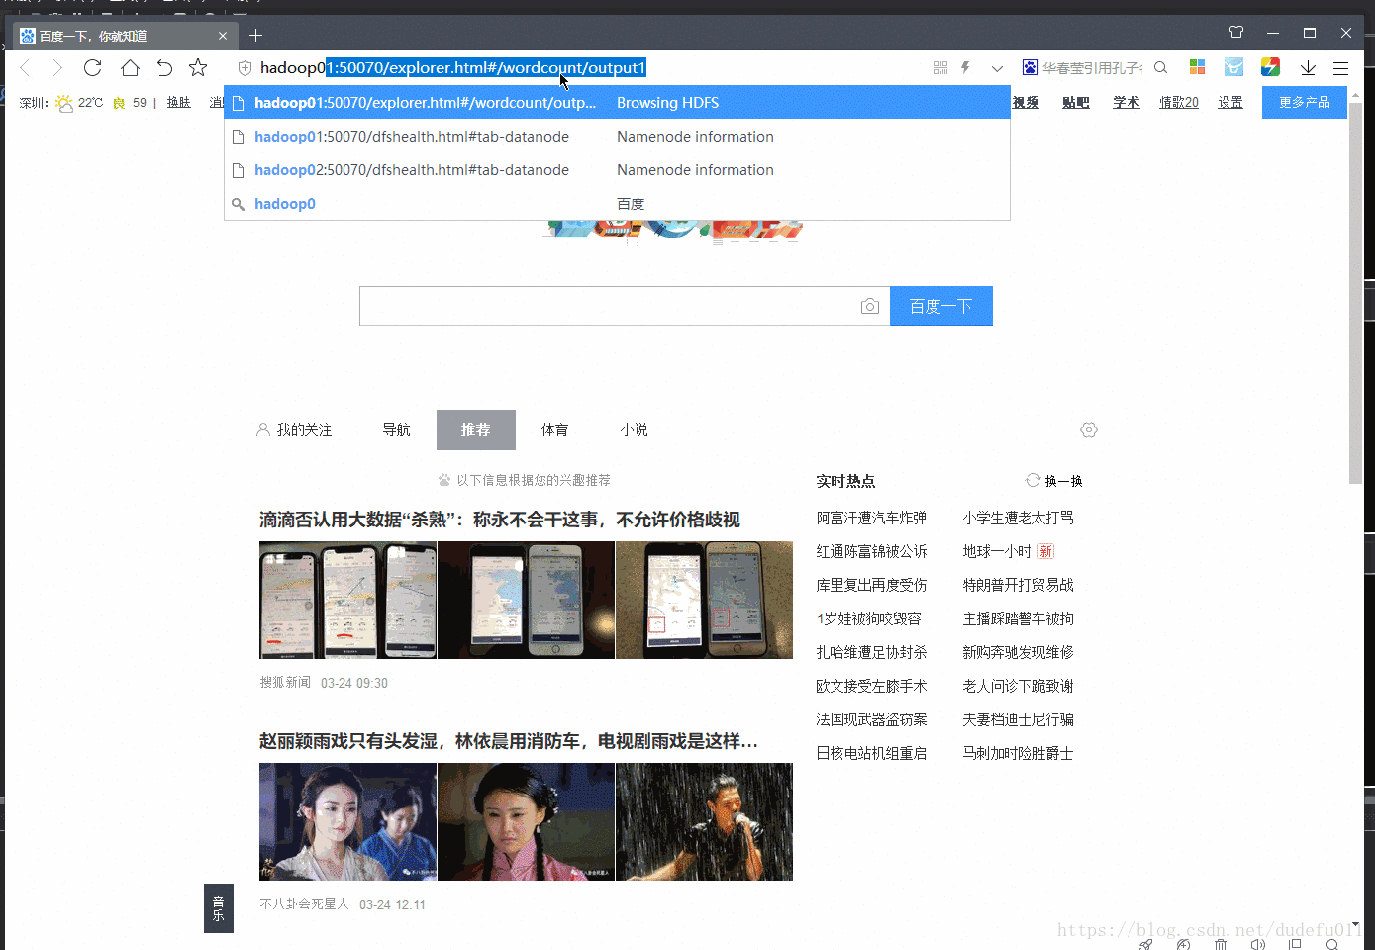This screenshot has height=950, width=1375.
Task: Switch to the 我的关注 tab
Action: [294, 429]
